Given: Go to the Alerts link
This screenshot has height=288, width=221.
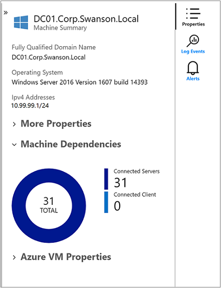Looking at the screenshot, I should [x=193, y=79].
